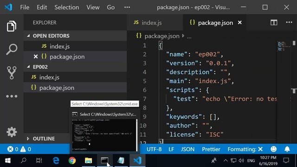
Task: Click the split editor icon
Action: 274,23
